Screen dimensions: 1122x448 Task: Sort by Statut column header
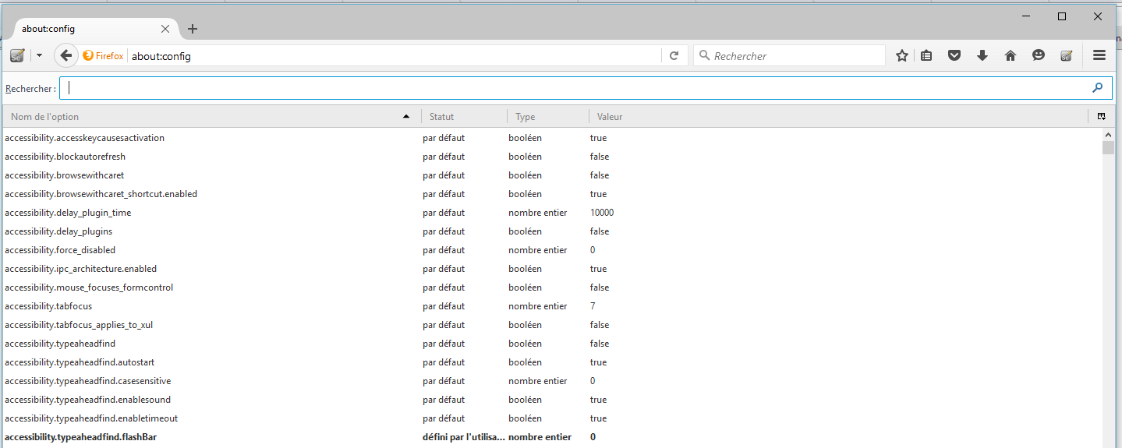pos(464,116)
